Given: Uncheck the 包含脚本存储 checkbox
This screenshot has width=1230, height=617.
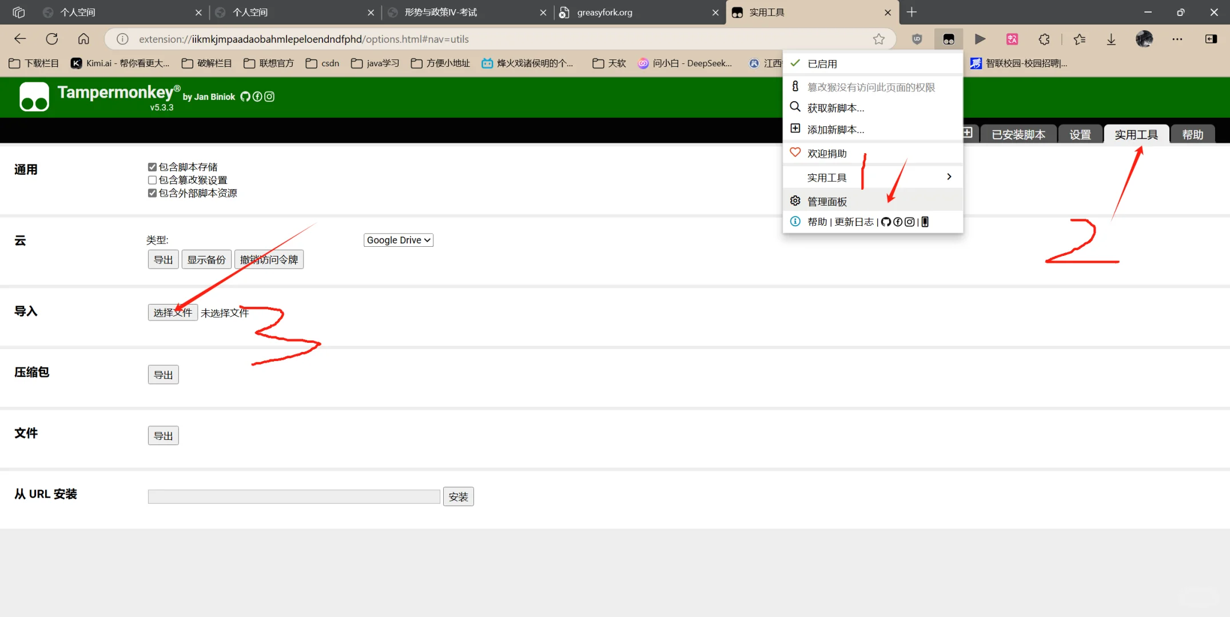Looking at the screenshot, I should point(152,167).
